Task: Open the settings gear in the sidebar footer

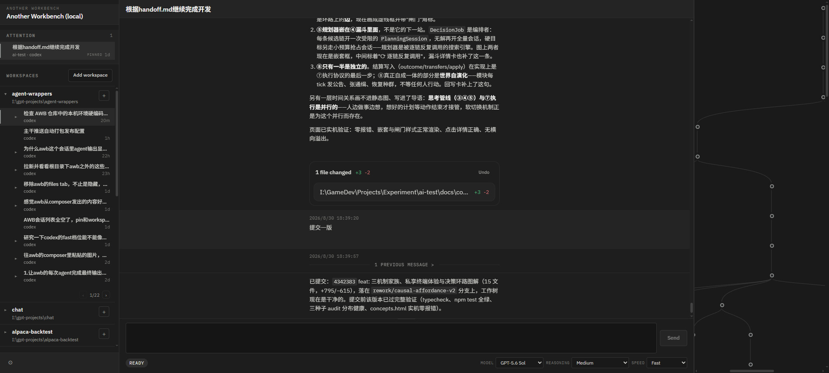Action: 10,363
